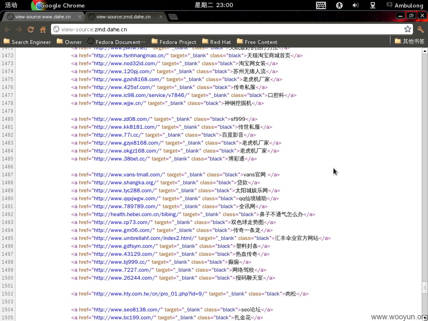Click the Google Chrome application menu

[58, 5]
